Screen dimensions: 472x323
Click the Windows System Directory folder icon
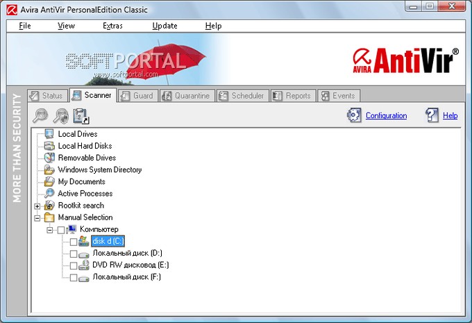click(x=49, y=169)
